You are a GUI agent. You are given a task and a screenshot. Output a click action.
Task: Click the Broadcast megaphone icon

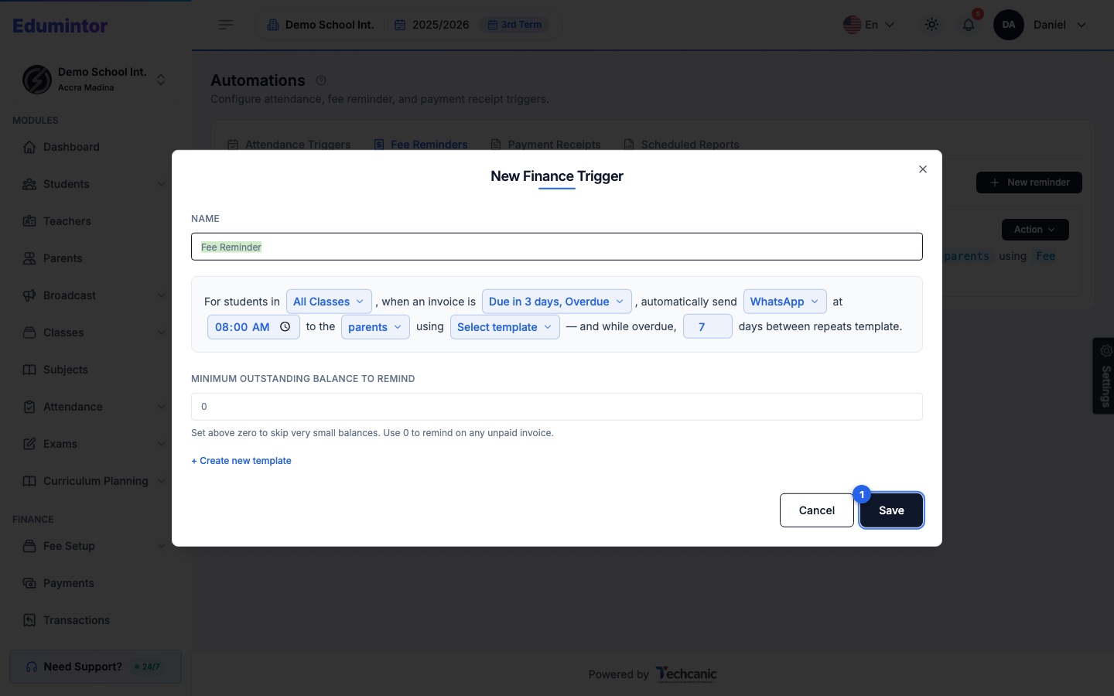[29, 295]
